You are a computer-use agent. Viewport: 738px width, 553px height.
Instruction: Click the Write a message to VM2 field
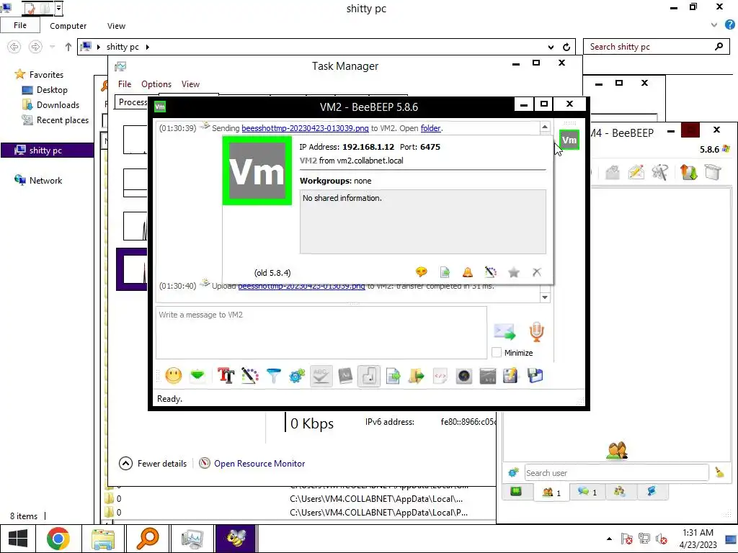pos(321,333)
